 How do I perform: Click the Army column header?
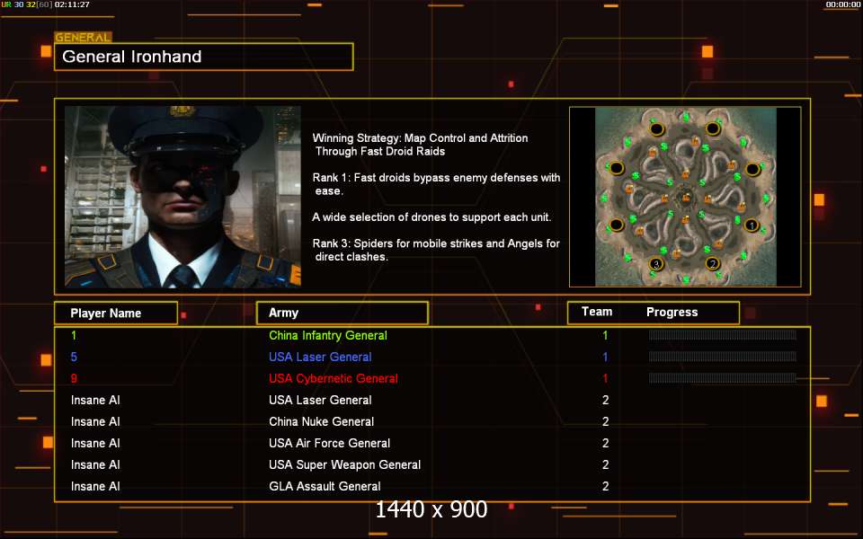coord(343,313)
